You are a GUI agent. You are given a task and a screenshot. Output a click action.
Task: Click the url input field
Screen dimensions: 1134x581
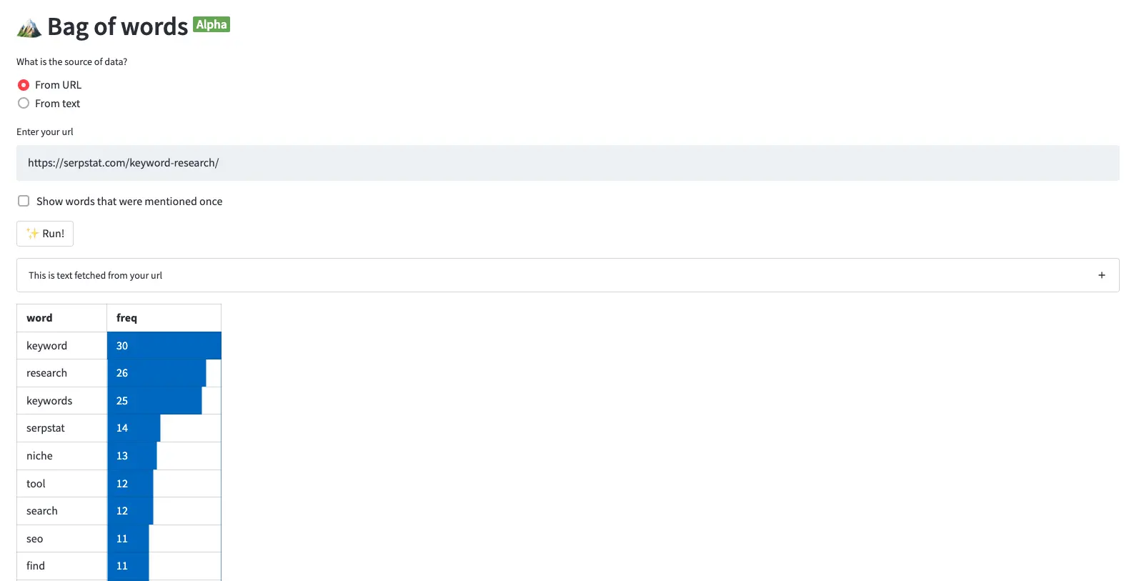click(x=567, y=163)
